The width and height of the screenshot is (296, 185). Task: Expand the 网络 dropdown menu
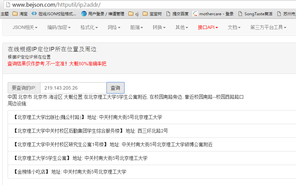(x=114, y=28)
